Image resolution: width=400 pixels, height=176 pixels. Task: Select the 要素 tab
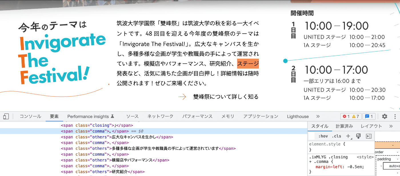tap(54, 116)
